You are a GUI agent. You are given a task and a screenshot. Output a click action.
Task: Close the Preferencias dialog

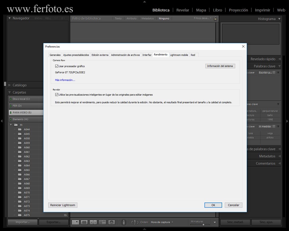tap(243, 47)
